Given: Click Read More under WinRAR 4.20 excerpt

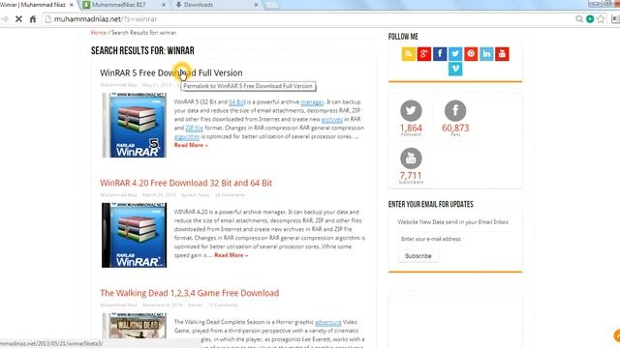Looking at the screenshot, I should (x=232, y=255).
